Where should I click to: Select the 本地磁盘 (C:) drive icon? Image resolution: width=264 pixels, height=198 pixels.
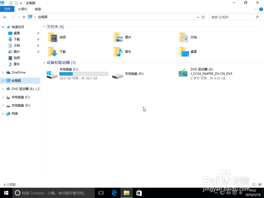tap(52, 75)
